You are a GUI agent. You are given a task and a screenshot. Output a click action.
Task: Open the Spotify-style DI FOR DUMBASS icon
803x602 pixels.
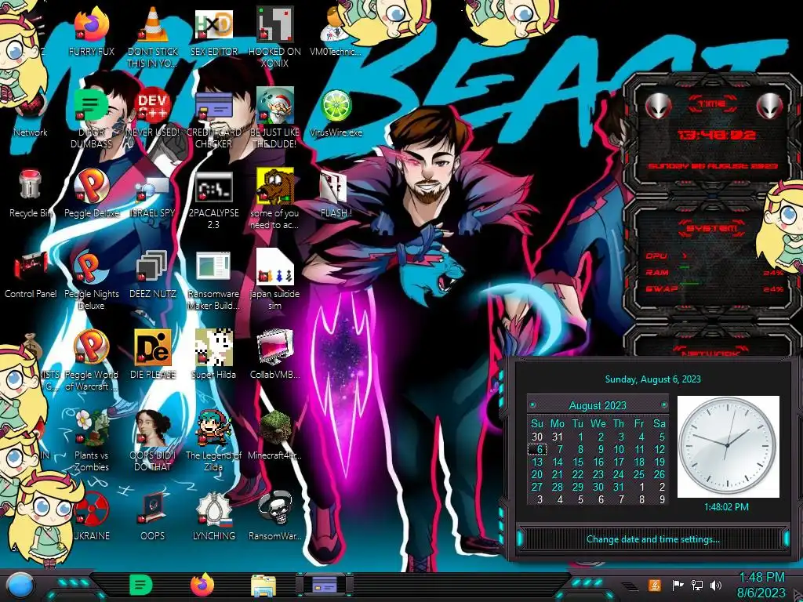(x=91, y=107)
